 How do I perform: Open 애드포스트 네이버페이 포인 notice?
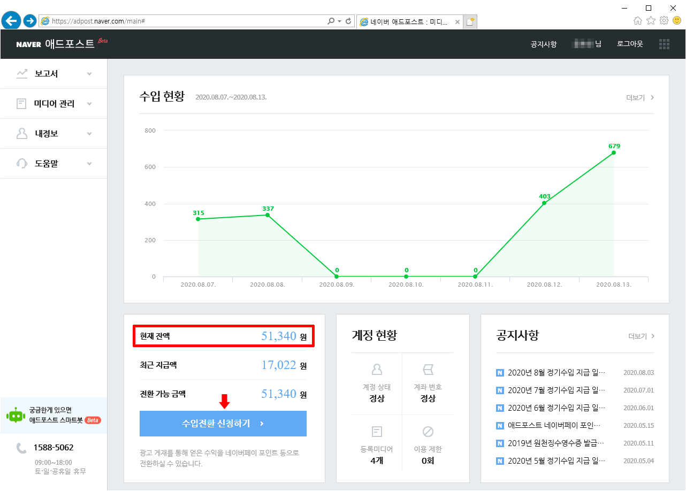point(554,426)
